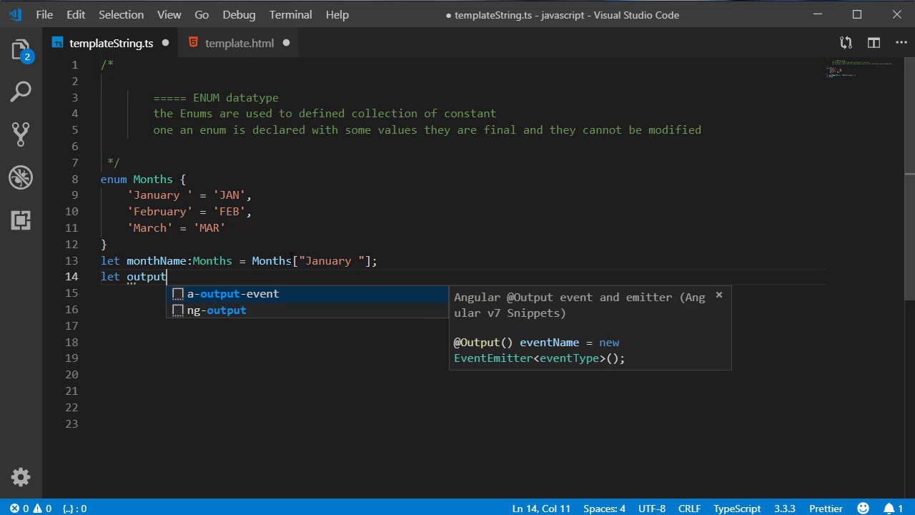Open the Edit menu
915x515 pixels.
[x=76, y=14]
